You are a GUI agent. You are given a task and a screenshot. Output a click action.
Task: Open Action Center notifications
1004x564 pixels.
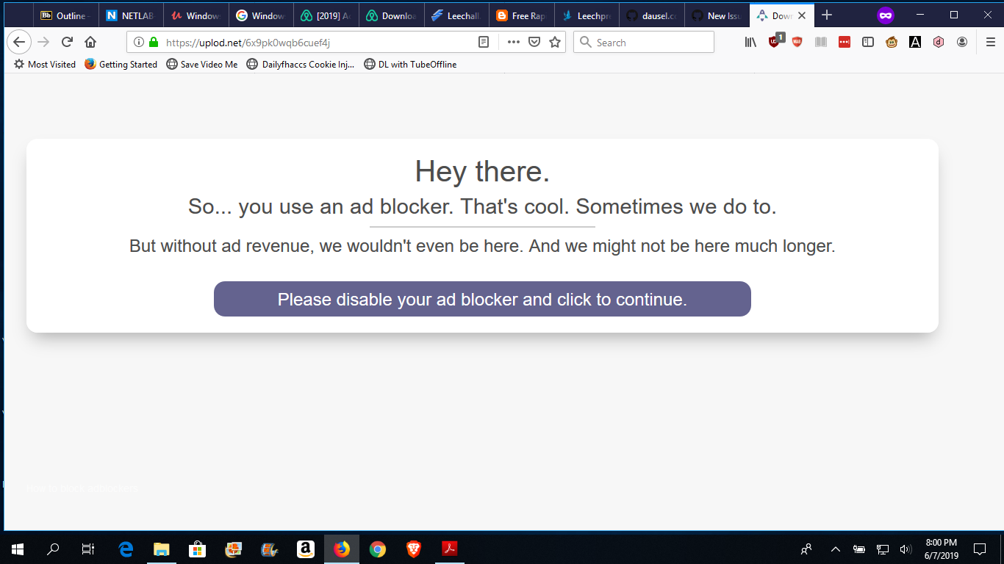[979, 549]
